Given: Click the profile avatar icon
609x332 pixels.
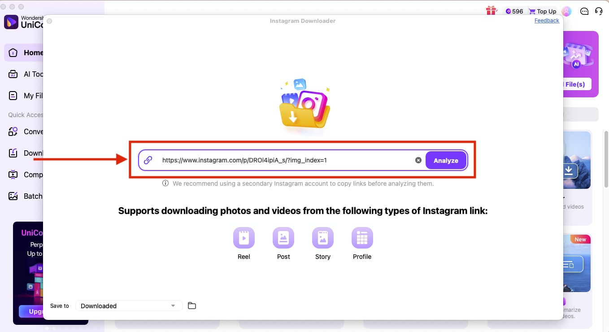Looking at the screenshot, I should pyautogui.click(x=566, y=11).
